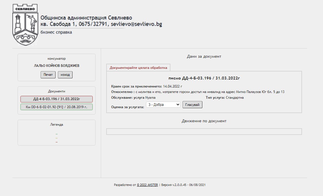Click the yellow legend color marker
Screen dimensions: 323x196
point(57,138)
